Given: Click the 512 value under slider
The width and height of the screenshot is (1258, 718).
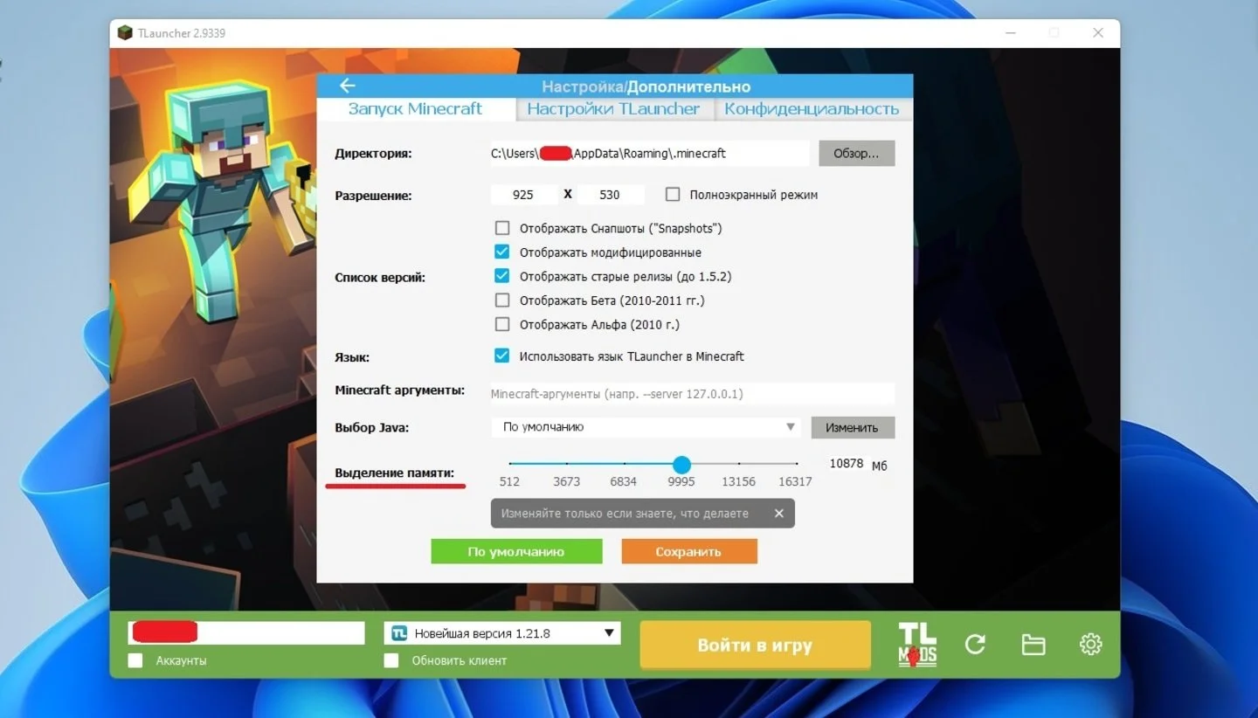Looking at the screenshot, I should (x=509, y=481).
